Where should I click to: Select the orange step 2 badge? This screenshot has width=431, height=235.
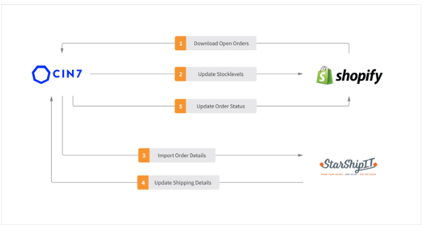click(181, 74)
